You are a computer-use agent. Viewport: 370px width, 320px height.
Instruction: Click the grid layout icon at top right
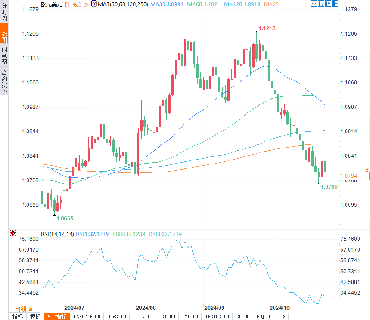pos(322,4)
